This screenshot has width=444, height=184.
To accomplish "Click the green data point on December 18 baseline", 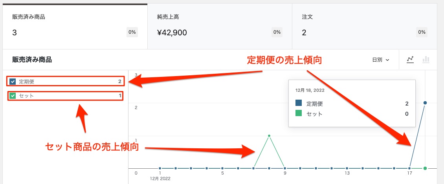I will point(425,168).
